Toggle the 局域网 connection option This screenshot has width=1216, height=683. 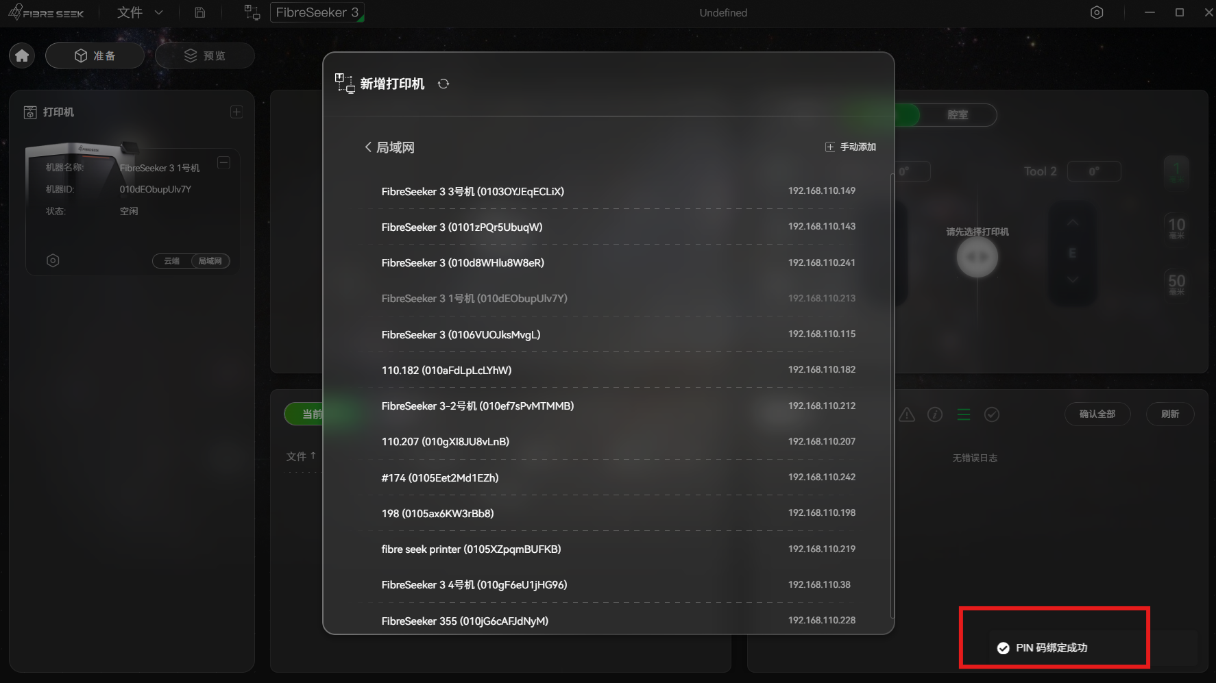coord(210,261)
